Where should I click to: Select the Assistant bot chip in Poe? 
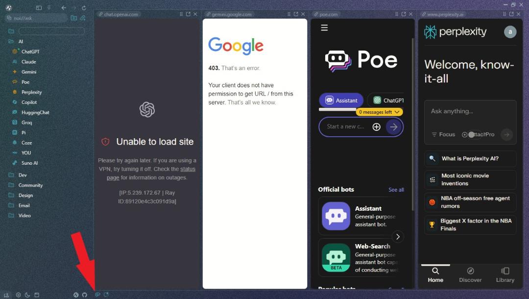tap(341, 100)
